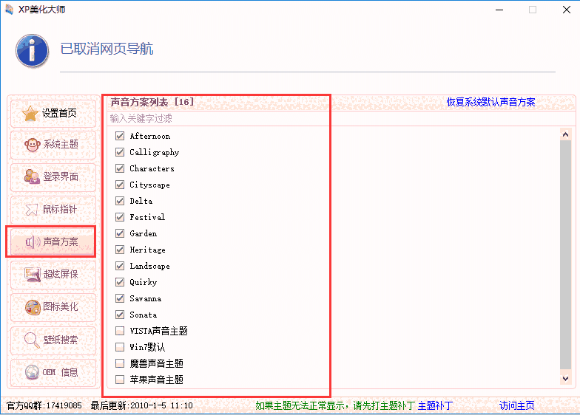This screenshot has height=415, width=580.
Task: Check the VISTA声音主题 checkbox
Action: [x=120, y=331]
